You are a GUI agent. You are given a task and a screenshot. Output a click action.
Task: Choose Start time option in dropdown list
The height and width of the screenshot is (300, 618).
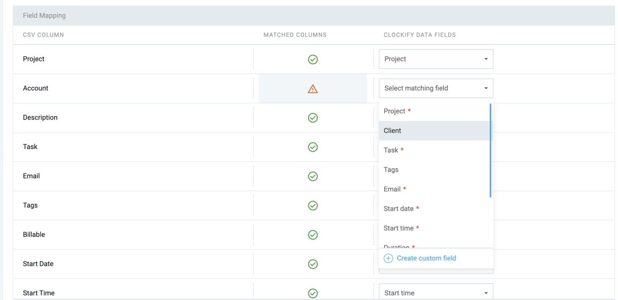tap(434, 228)
